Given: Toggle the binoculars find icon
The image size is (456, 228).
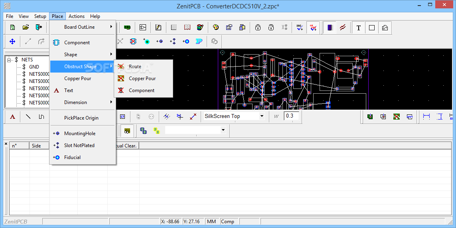Looking at the screenshot, I should [x=127, y=131].
